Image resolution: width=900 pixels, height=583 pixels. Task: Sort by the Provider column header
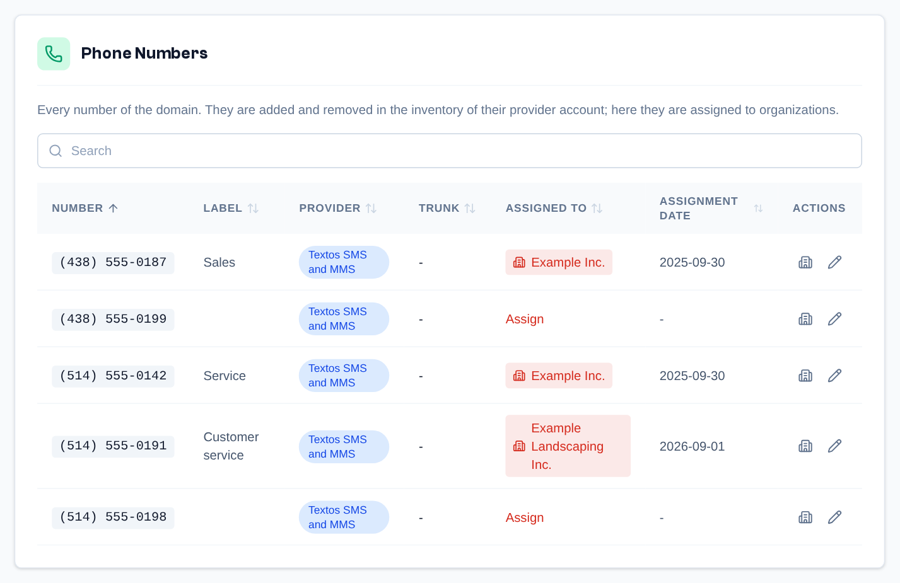pos(337,208)
